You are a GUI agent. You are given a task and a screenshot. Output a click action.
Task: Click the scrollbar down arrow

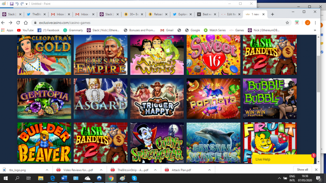pyautogui.click(x=319, y=162)
